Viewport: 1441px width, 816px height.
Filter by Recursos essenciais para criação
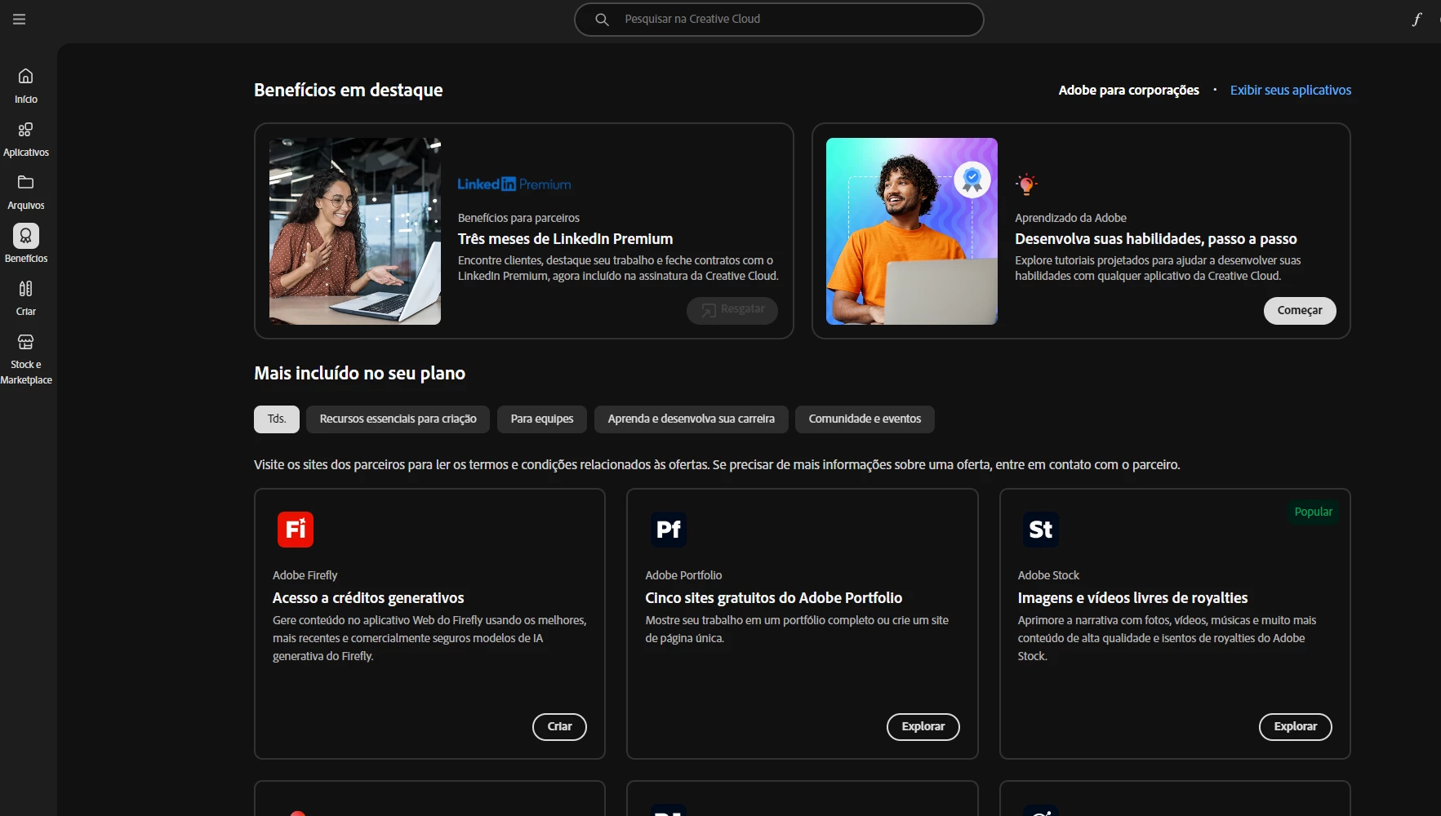[x=398, y=419]
